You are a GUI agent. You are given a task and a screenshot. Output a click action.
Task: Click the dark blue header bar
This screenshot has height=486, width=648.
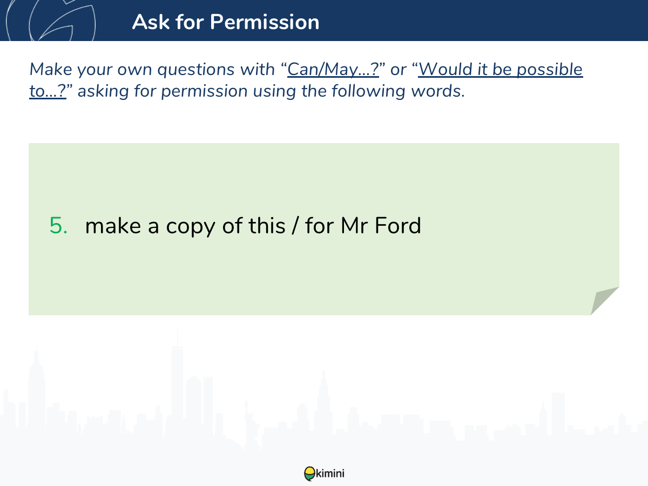coord(324,20)
